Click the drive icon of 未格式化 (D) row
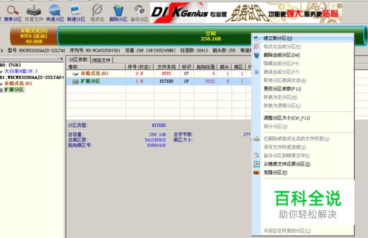 coord(76,74)
